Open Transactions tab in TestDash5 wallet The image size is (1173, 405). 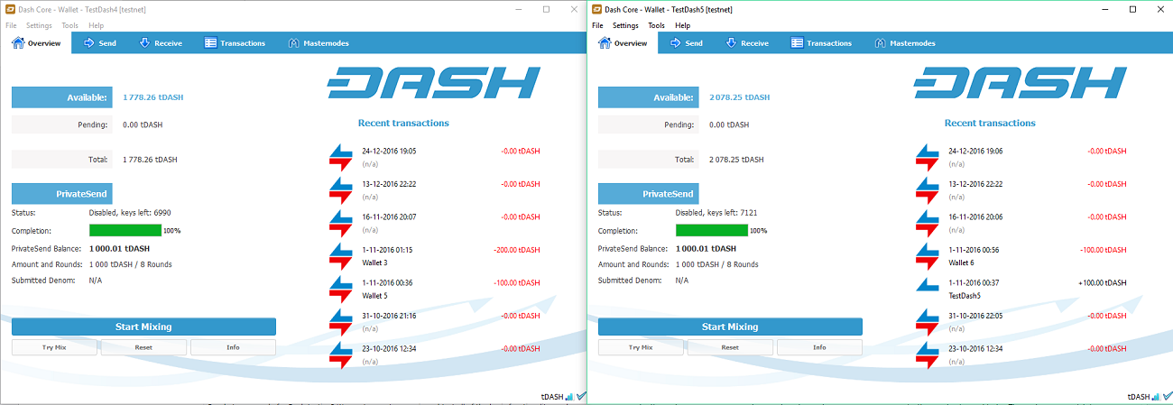(x=821, y=43)
